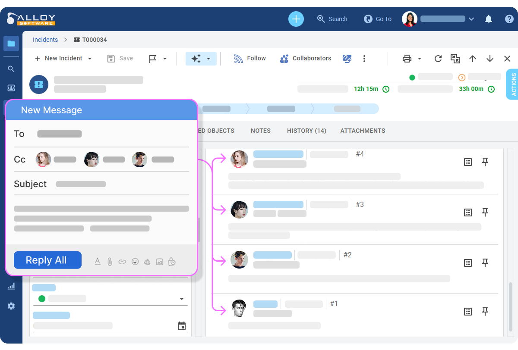Screen dimensions: 518x350
Task: Click the message body text area
Action: [101, 219]
